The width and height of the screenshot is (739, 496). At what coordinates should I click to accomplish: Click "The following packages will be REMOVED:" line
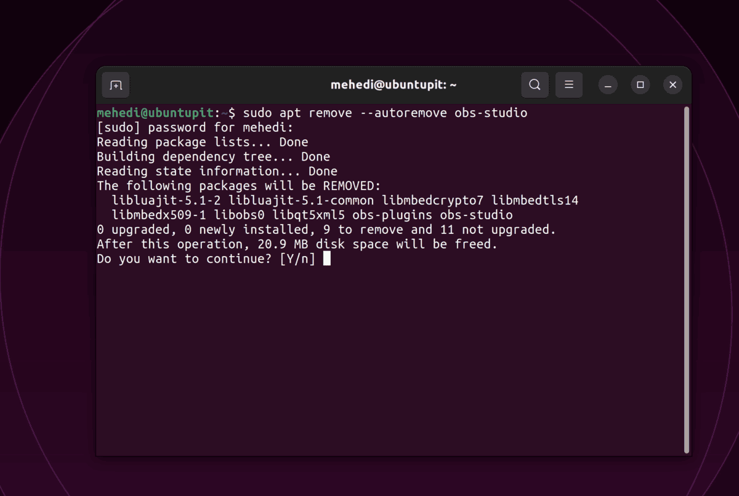tap(239, 186)
